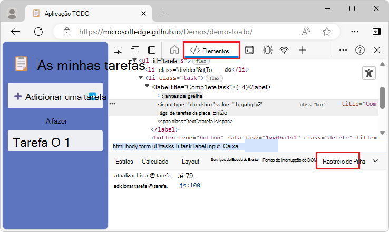Image resolution: width=389 pixels, height=232 pixels.
Task: Click the accessibility tree toggle button
Action: 370,73
